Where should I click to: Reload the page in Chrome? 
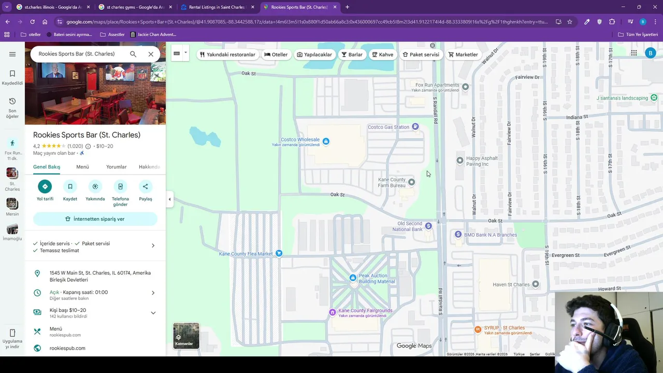32,22
